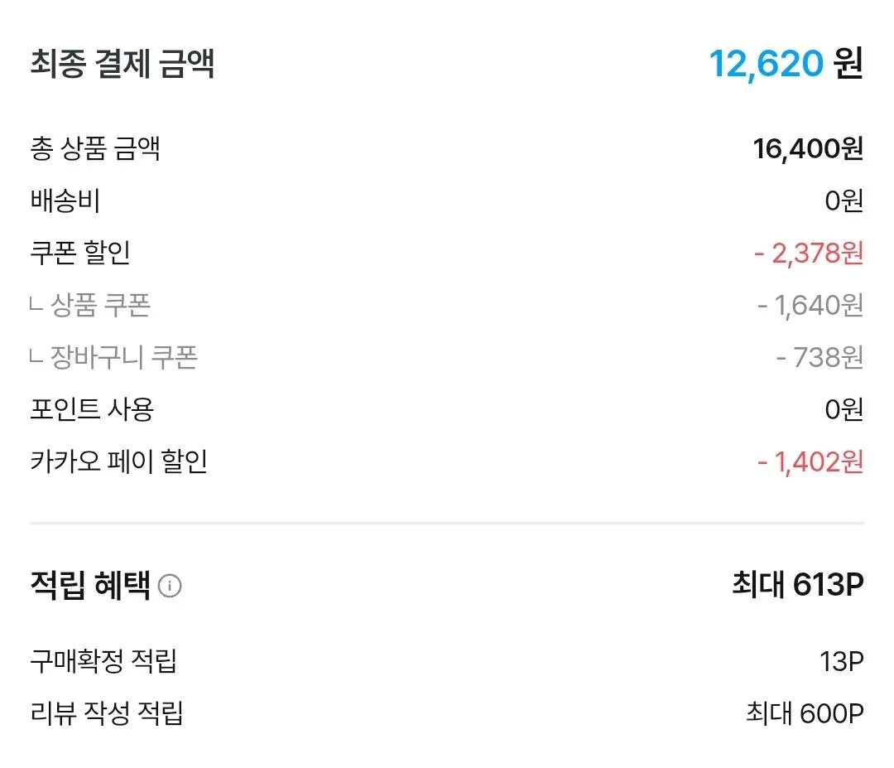This screenshot has width=894, height=768.
Task: Select the 포인트 사용 label
Action: click(92, 409)
